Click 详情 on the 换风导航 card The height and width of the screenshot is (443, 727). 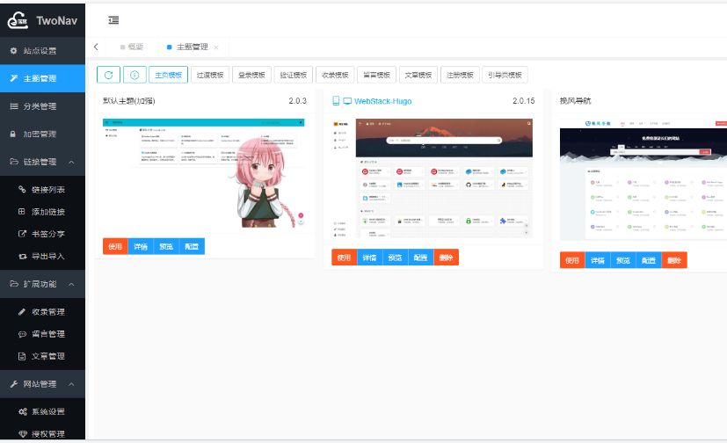(x=598, y=260)
